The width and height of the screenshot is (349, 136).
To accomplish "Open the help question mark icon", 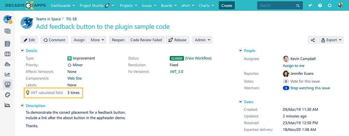I will (x=320, y=6).
